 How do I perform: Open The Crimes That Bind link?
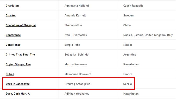coord(20,55)
